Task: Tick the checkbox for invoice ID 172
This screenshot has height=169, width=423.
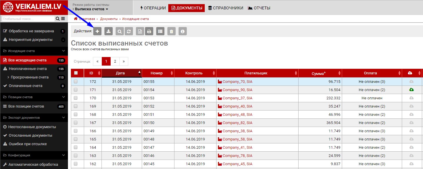Action: click(x=76, y=81)
